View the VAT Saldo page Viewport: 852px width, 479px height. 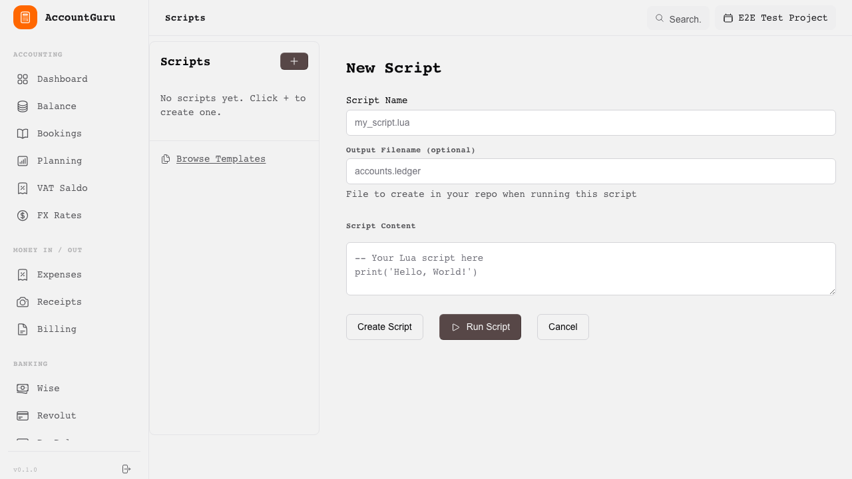(x=63, y=188)
